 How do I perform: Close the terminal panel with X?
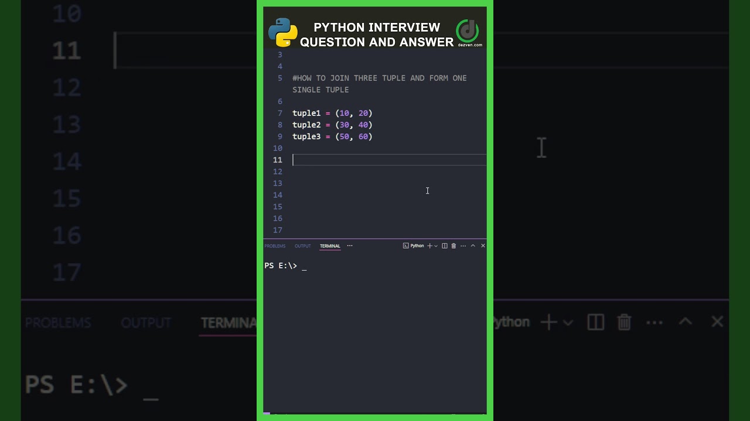point(483,246)
